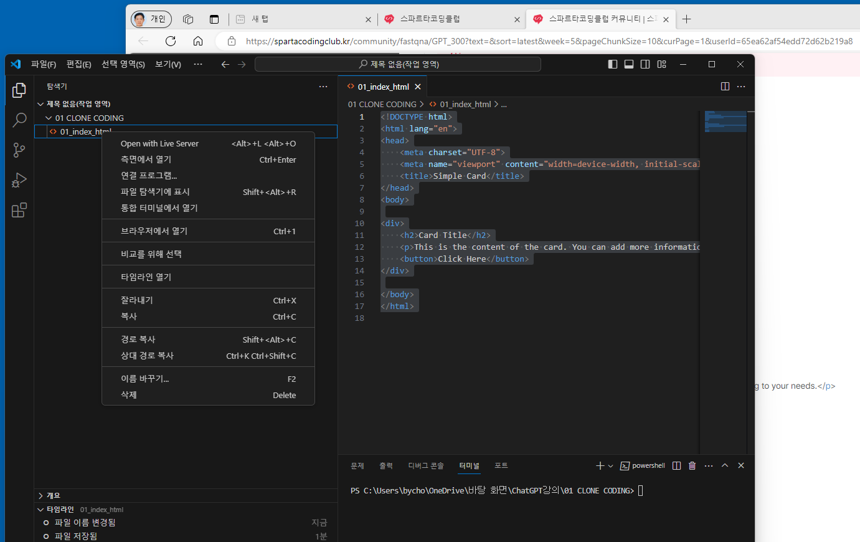860x542 pixels.
Task: Open Source Control view in activity bar
Action: (x=19, y=150)
